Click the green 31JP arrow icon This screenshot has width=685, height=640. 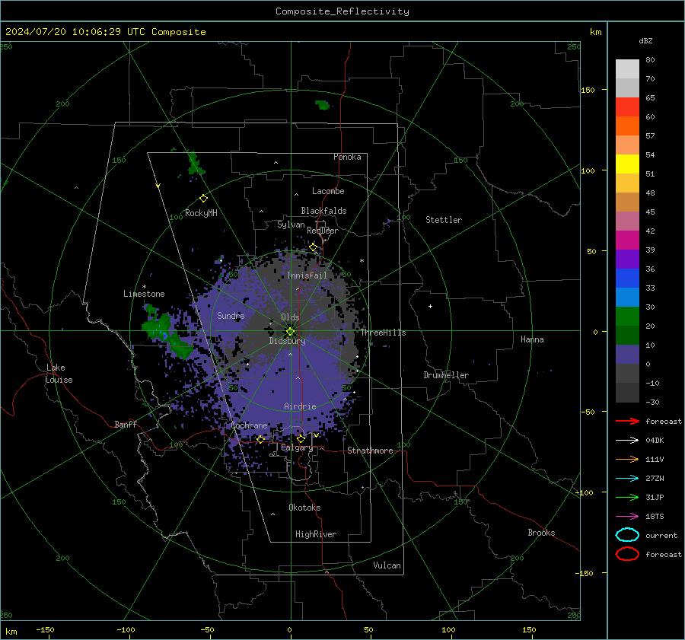click(627, 497)
